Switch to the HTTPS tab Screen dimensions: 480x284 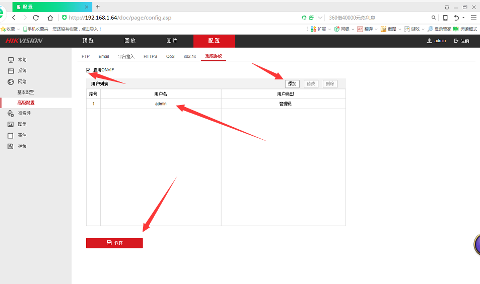150,56
